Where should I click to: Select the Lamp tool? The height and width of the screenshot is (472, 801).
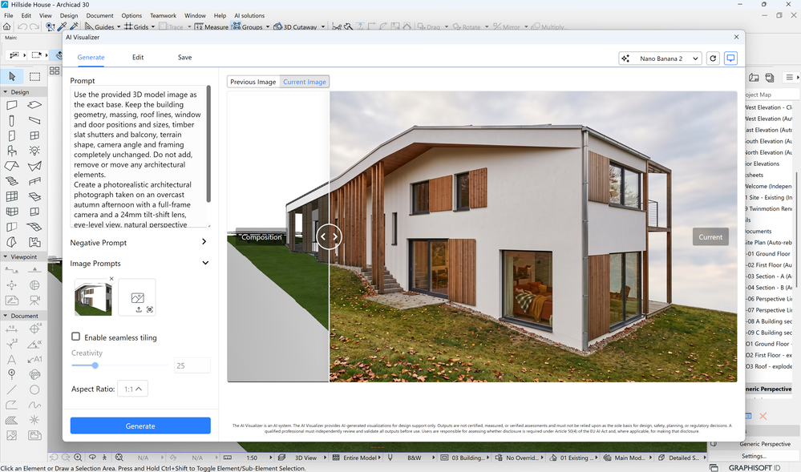34,151
